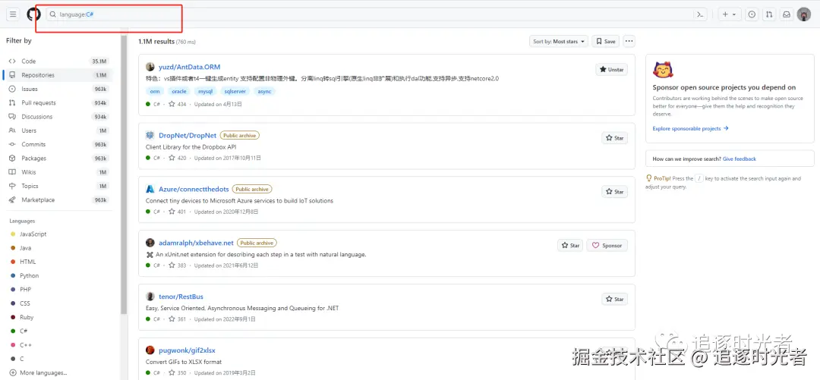Viewport: 820px width, 380px height.
Task: Click the 420 stars count of DropNet
Action: point(177,158)
